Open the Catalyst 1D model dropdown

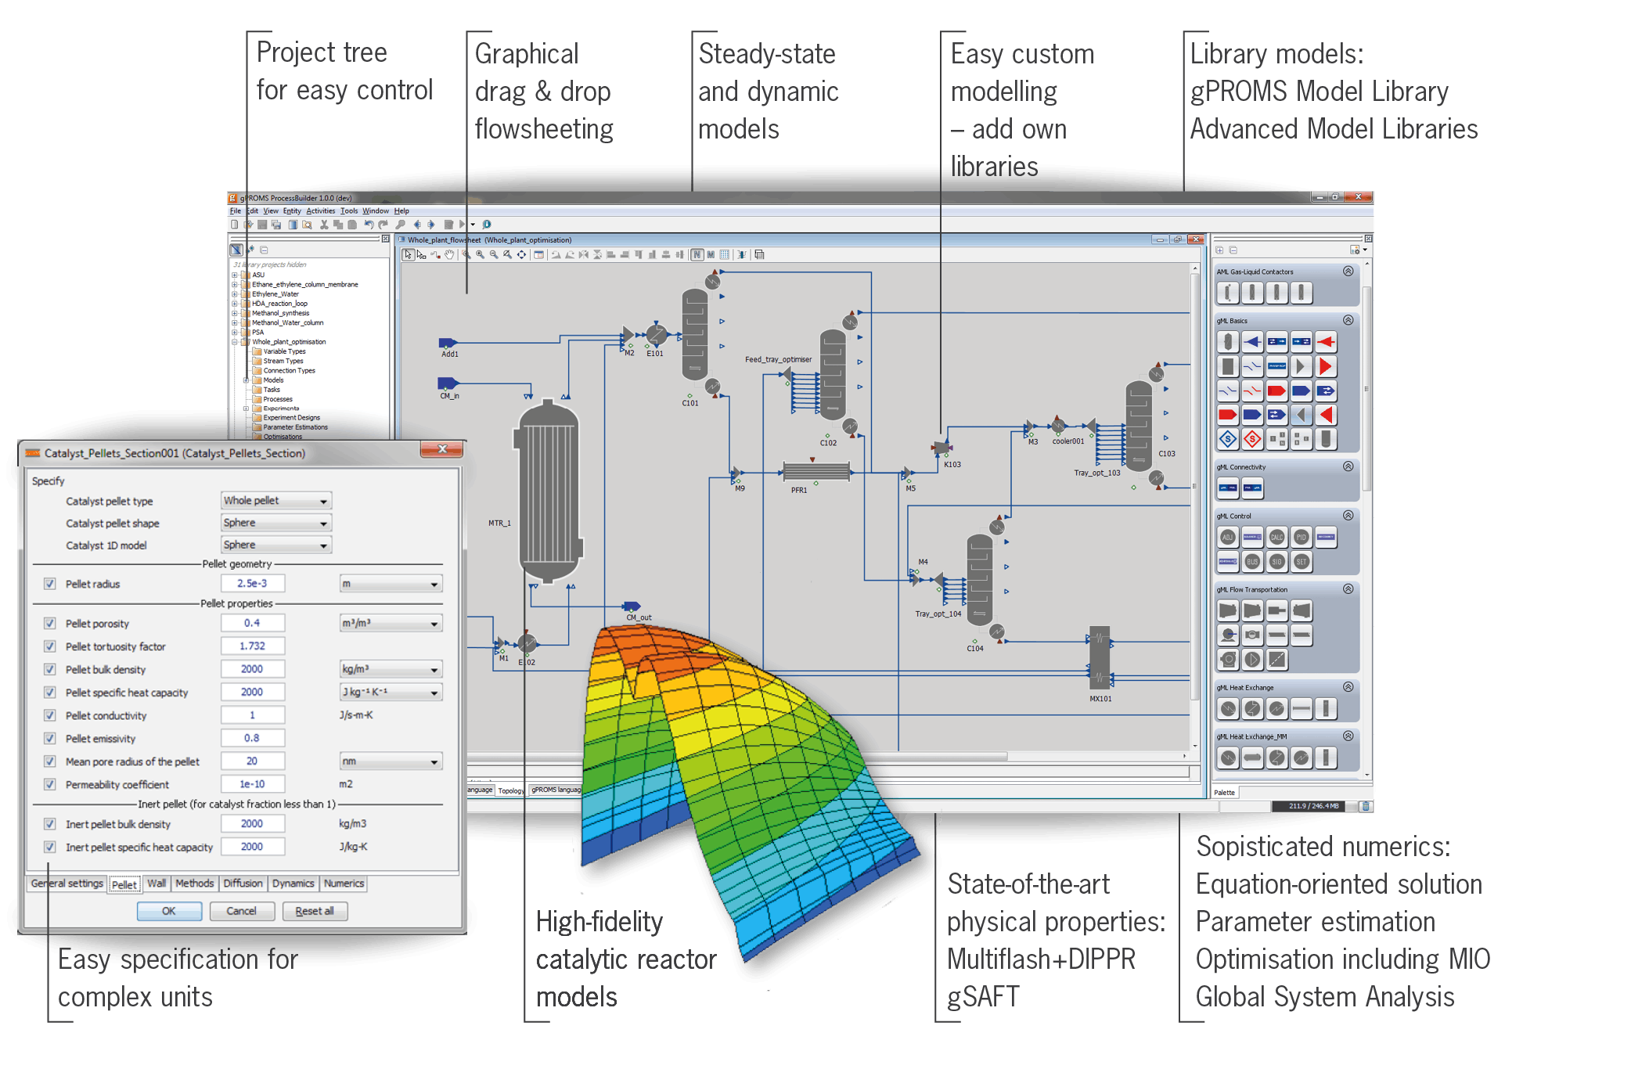coord(276,545)
